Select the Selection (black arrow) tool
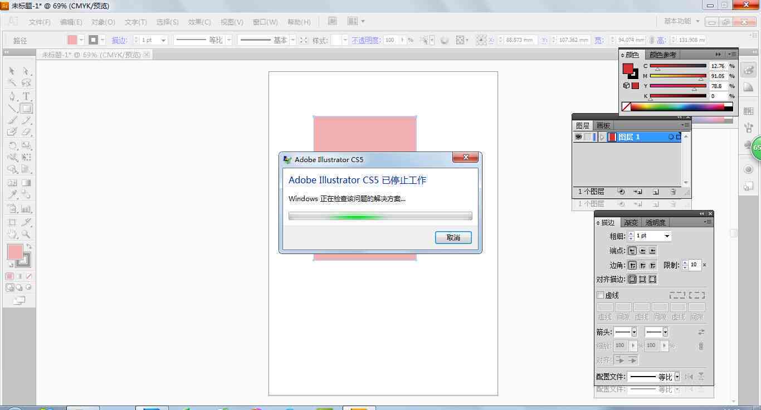The image size is (761, 410). [12, 71]
